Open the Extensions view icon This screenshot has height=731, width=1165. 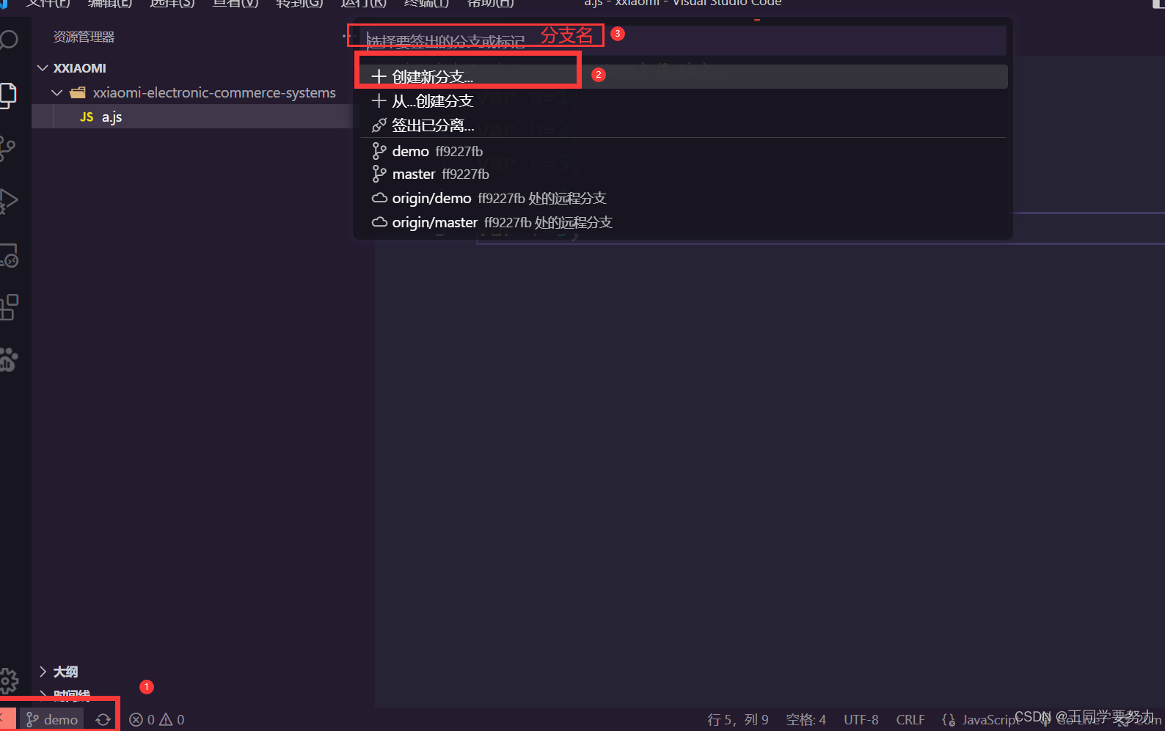(9, 307)
